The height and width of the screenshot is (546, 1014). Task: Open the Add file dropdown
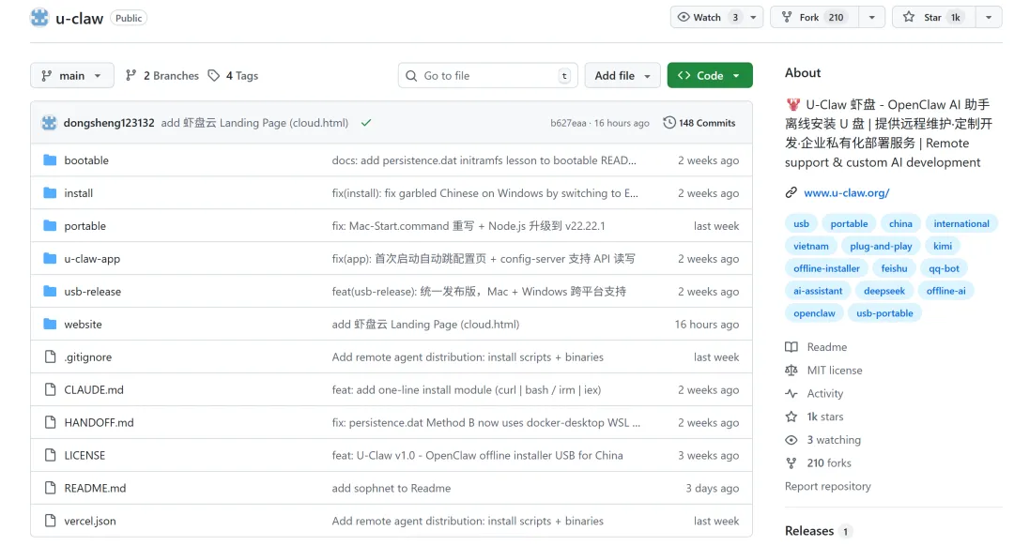[x=622, y=76]
